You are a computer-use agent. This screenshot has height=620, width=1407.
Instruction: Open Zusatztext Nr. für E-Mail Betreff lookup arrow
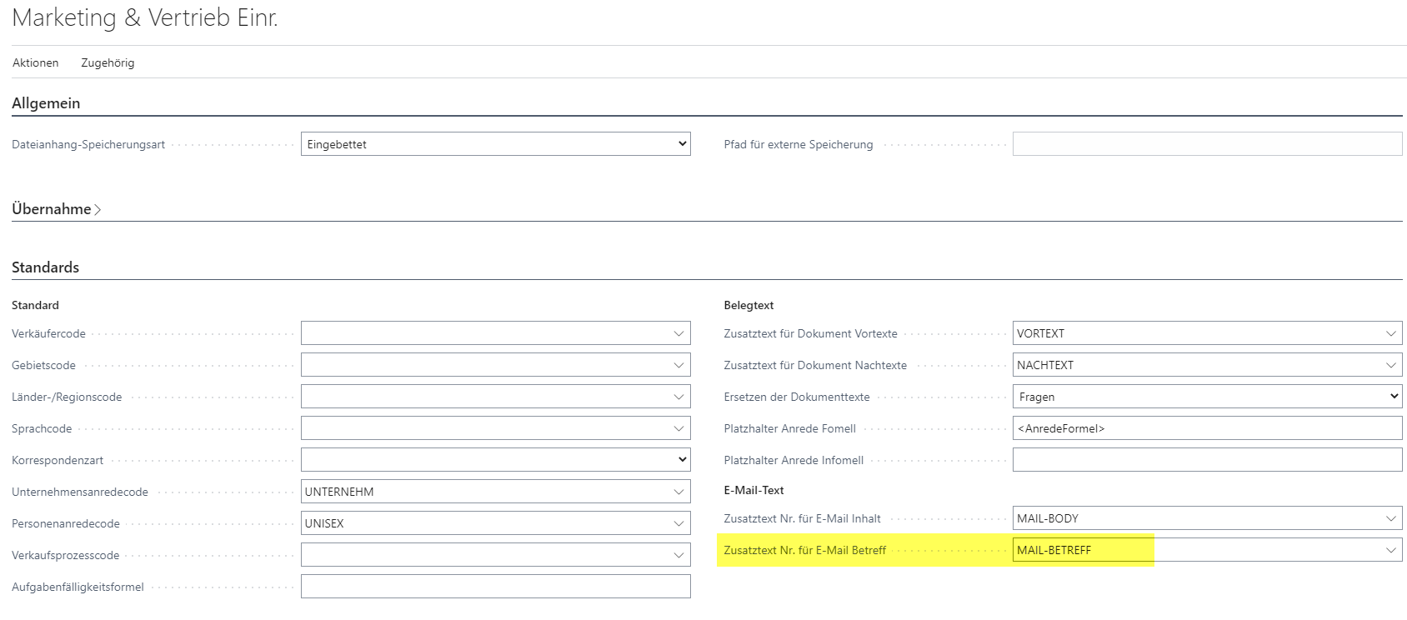click(x=1390, y=550)
